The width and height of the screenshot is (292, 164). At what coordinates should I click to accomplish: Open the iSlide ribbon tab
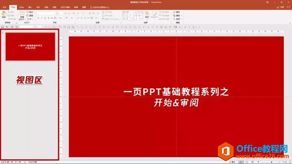click(22, 7)
